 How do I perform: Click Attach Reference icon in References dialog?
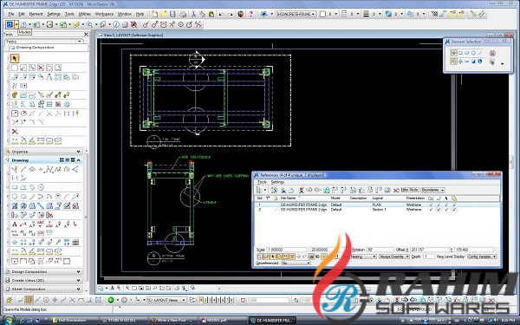pos(274,190)
